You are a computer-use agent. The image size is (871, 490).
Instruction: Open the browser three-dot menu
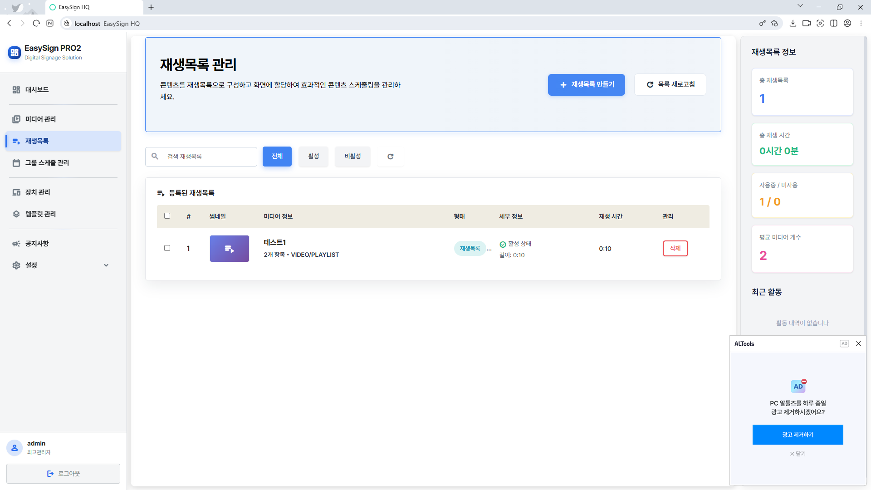[861, 23]
